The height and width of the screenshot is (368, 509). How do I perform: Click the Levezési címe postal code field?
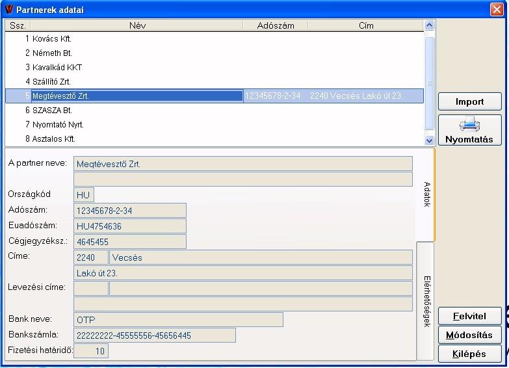click(x=91, y=289)
